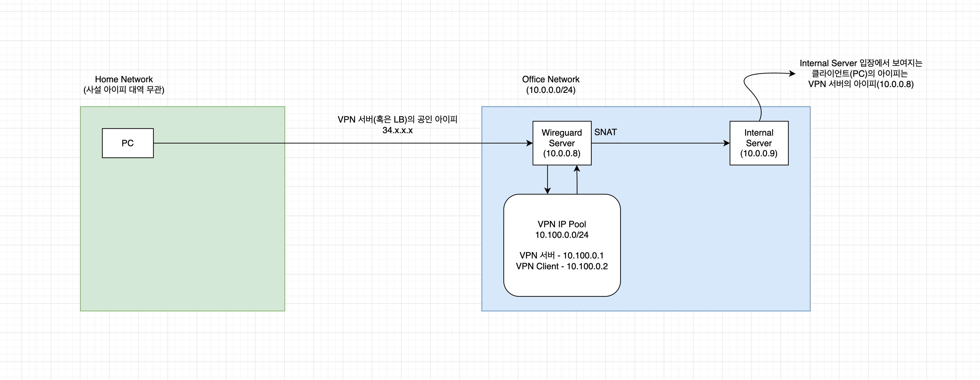Image resolution: width=980 pixels, height=380 pixels.
Task: Click the VPN 서버 10.100.0.1 text line
Action: (561, 255)
